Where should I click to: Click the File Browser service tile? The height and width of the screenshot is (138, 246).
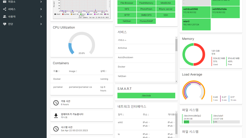pyautogui.click(x=127, y=3)
